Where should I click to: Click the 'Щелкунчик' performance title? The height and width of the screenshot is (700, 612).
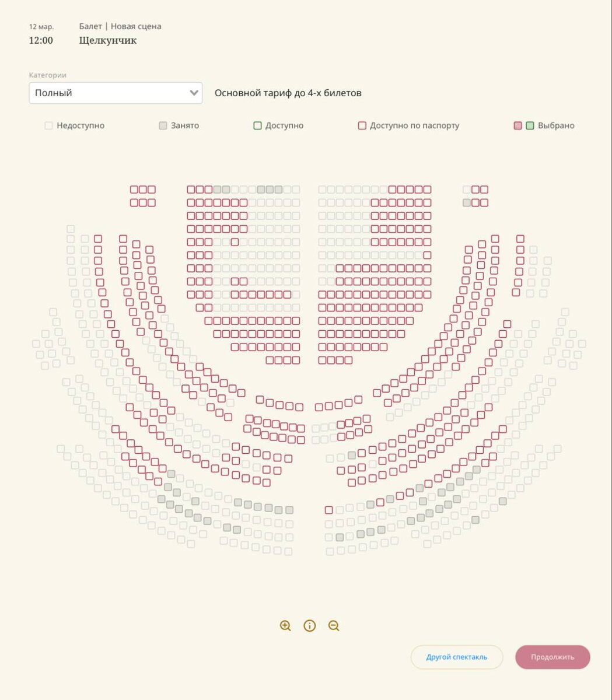point(108,41)
